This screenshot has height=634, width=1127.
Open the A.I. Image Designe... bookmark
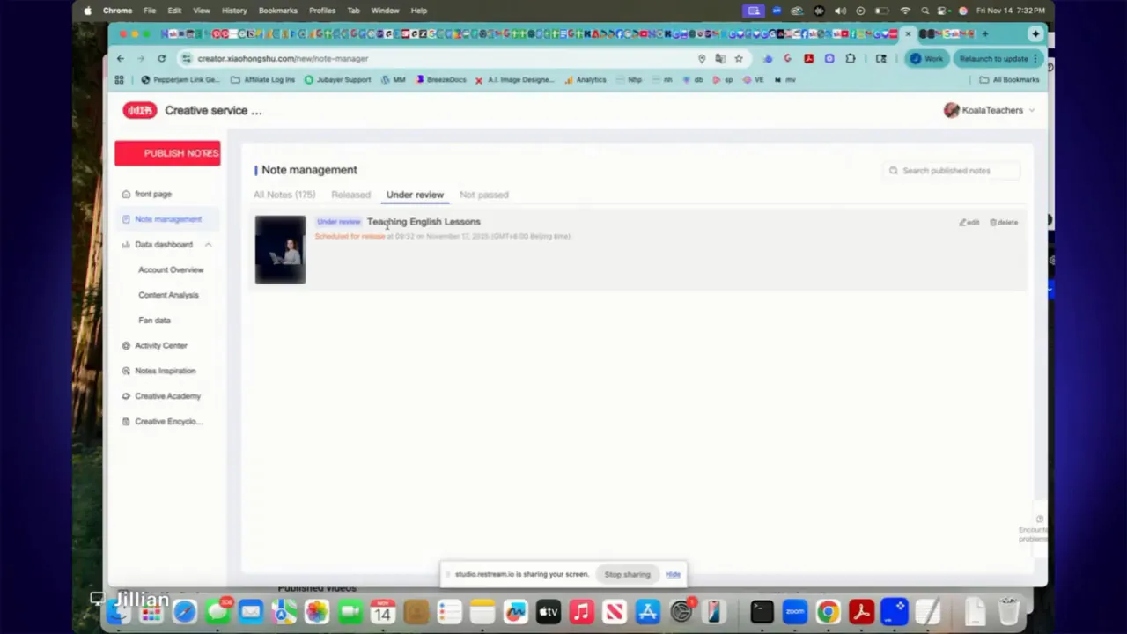click(x=515, y=80)
